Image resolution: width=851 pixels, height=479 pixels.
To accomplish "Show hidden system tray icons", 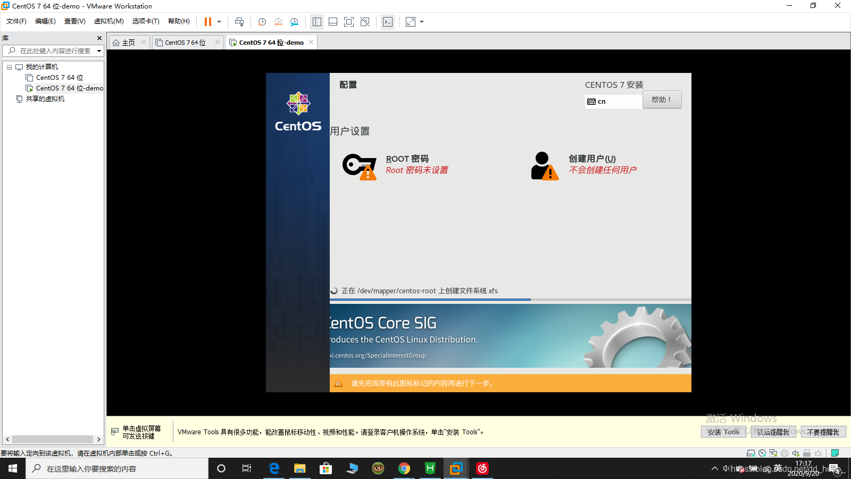I will [714, 468].
